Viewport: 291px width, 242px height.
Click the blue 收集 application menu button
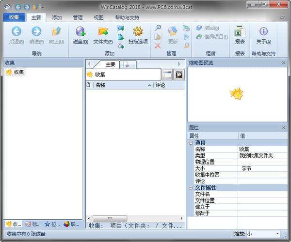pos(14,17)
